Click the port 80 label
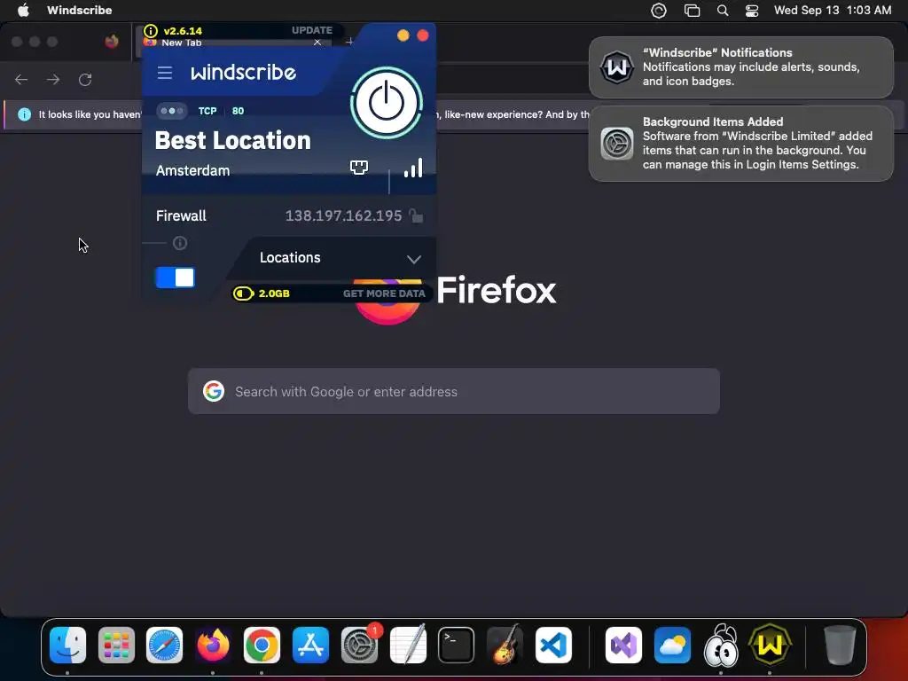 238,111
